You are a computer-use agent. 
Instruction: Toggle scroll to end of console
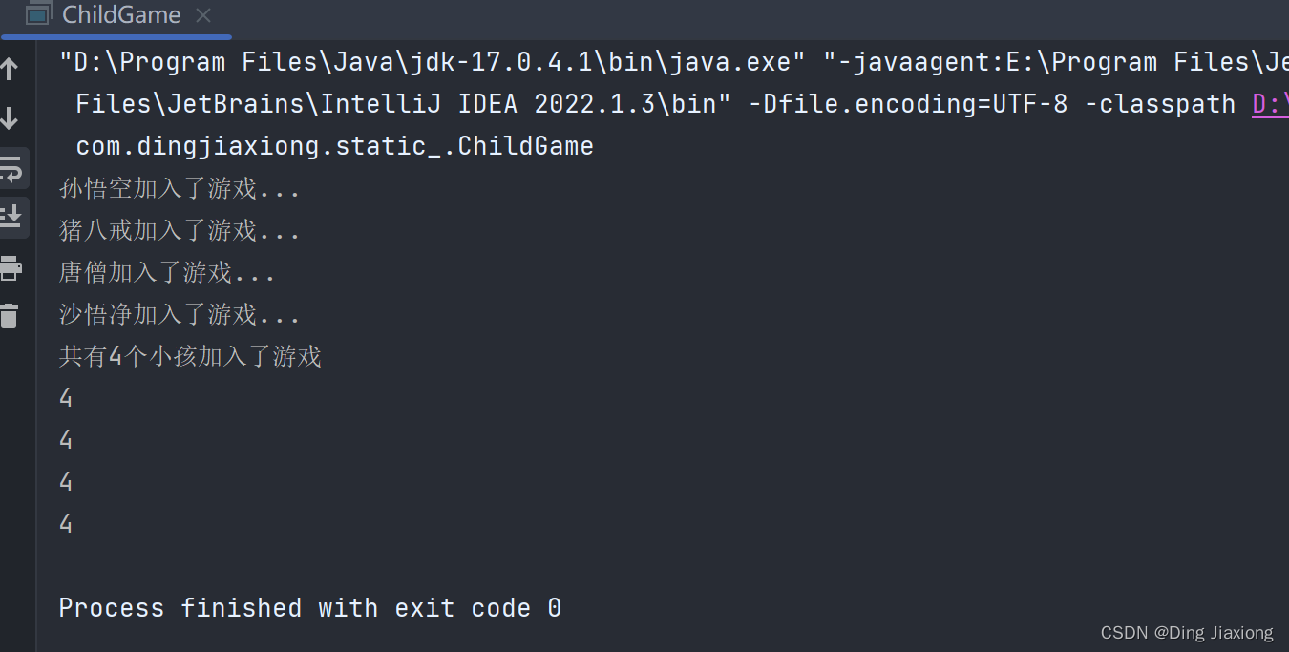click(x=11, y=217)
